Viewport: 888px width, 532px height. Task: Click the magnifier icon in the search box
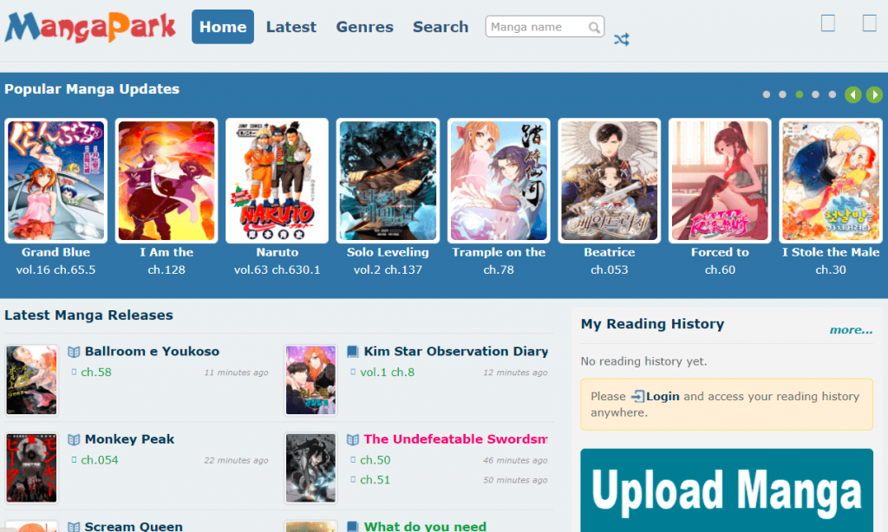tap(595, 27)
